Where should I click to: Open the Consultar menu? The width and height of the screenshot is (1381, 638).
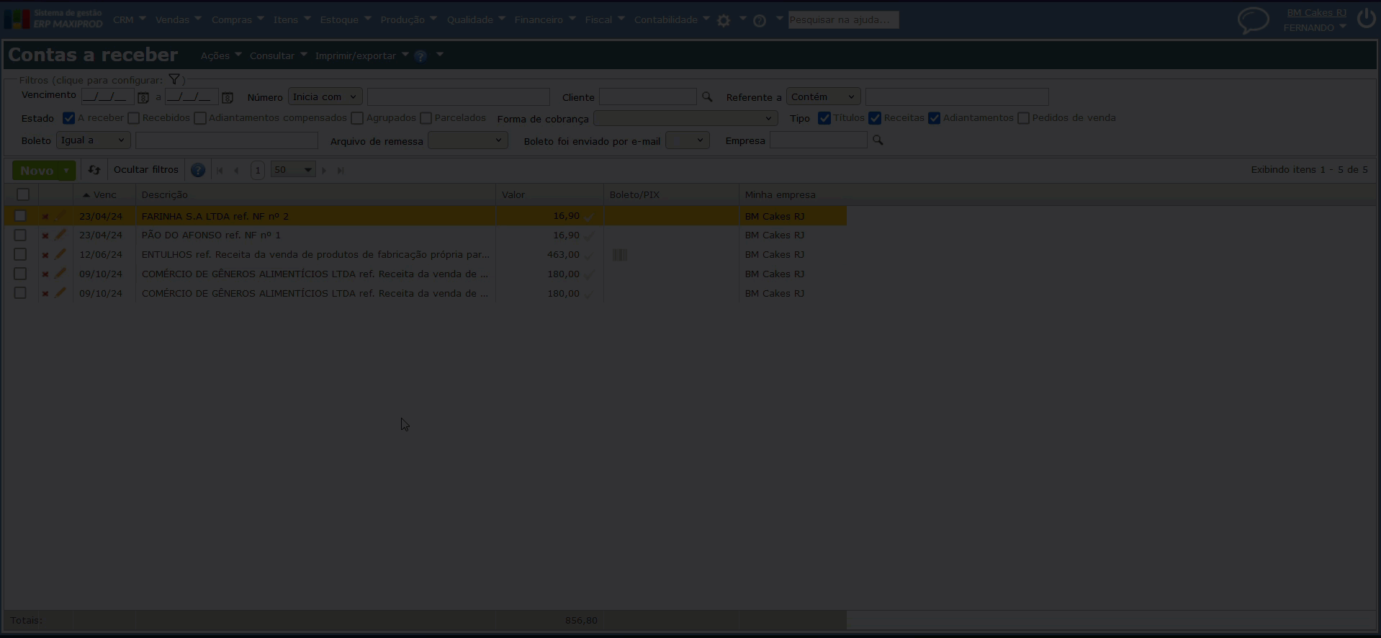[278, 56]
